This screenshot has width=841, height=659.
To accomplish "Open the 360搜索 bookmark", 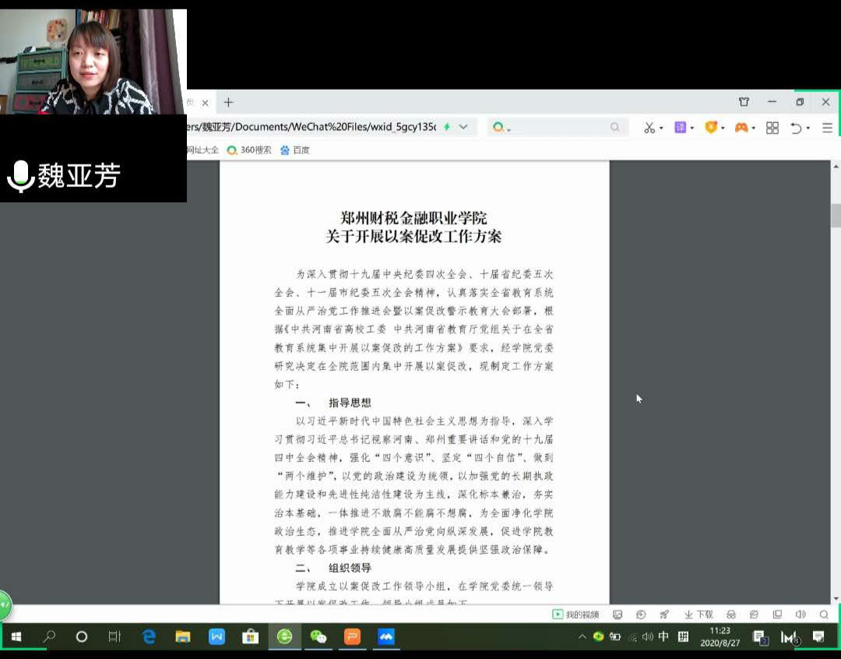I will click(249, 150).
